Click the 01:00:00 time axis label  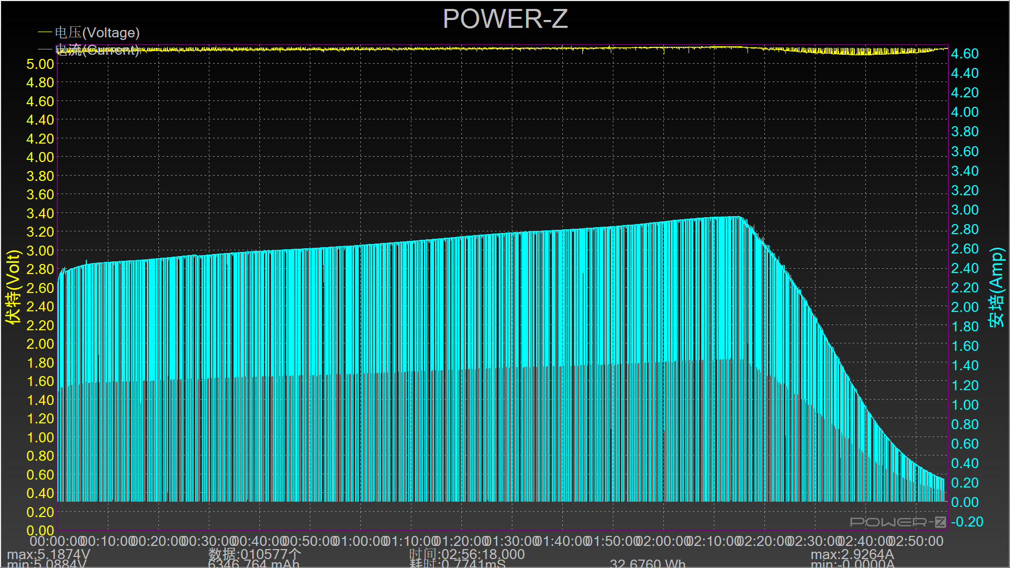coord(361,541)
